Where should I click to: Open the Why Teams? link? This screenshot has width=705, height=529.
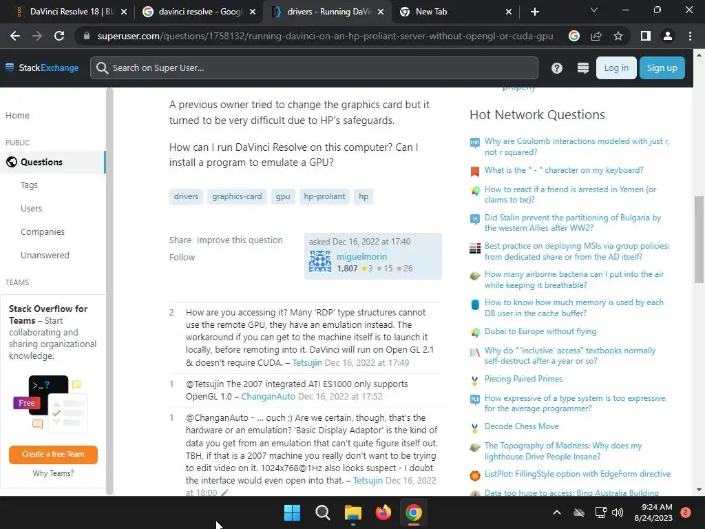[53, 473]
